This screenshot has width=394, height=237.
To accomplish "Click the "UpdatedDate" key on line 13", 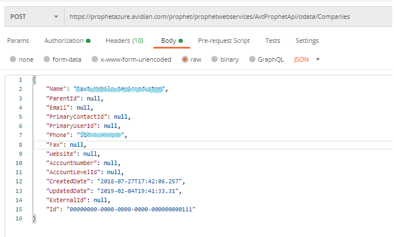I will coord(68,191).
